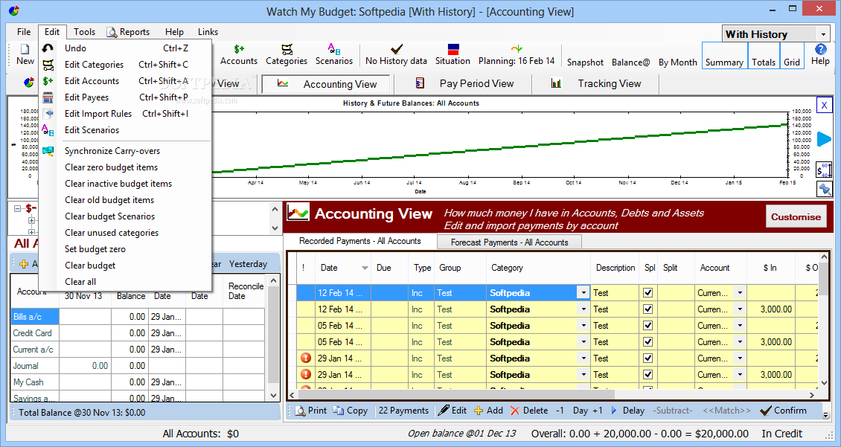Click the Customise button
The image size is (841, 447).
796,216
